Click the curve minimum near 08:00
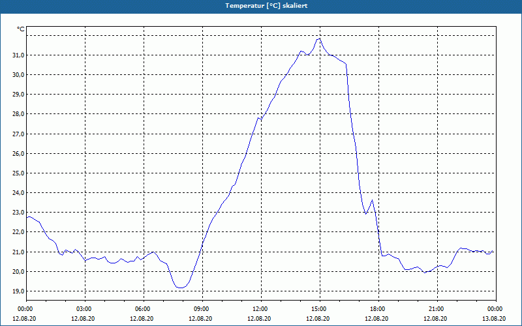The width and height of the screenshot is (522, 326). [x=181, y=288]
